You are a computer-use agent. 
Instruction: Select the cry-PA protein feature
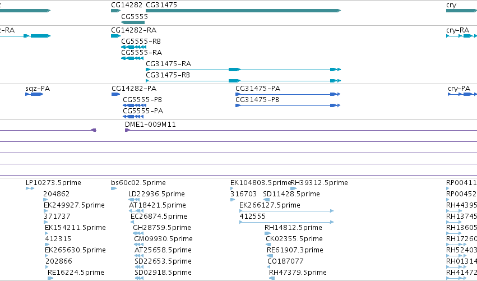point(462,94)
